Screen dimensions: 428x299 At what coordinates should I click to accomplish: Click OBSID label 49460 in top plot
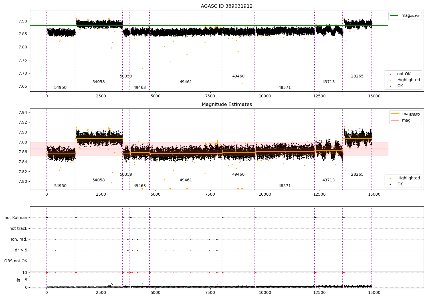click(238, 76)
